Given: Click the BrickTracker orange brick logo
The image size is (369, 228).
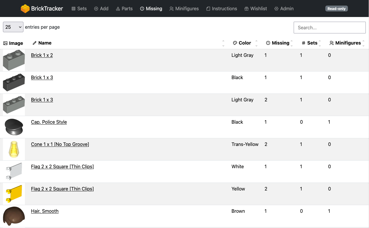Looking at the screenshot, I should (x=25, y=9).
